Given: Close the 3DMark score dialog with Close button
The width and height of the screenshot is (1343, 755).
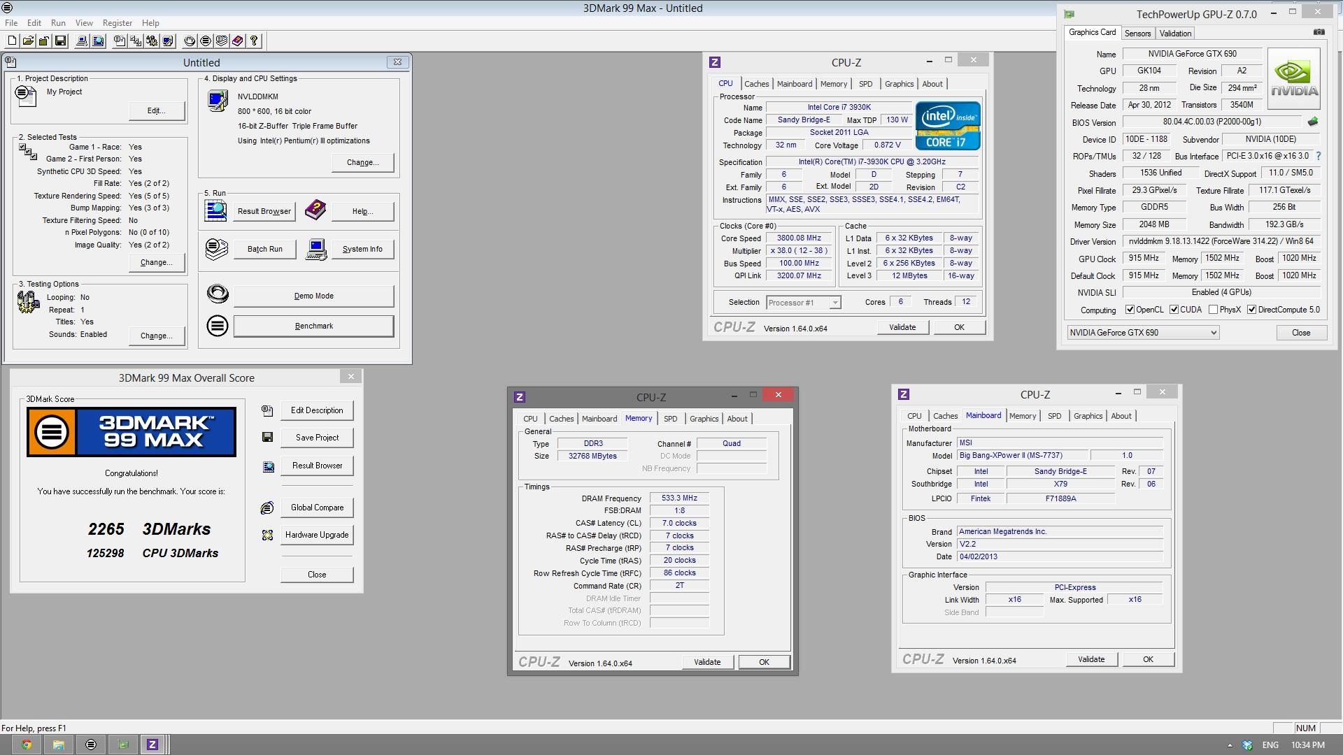Looking at the screenshot, I should click(x=317, y=575).
